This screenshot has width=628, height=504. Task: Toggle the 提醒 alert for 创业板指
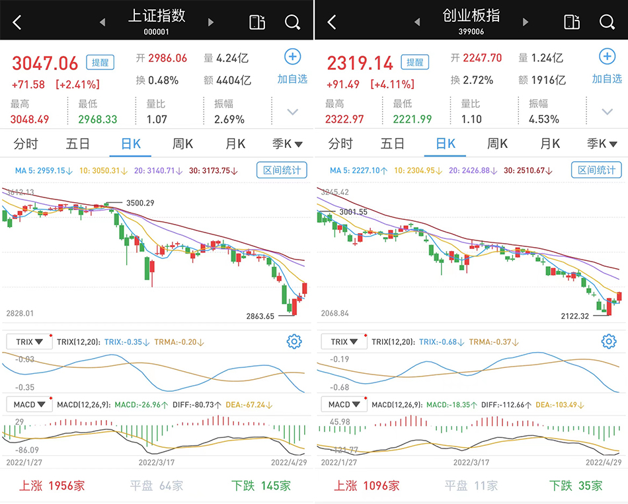pos(414,63)
